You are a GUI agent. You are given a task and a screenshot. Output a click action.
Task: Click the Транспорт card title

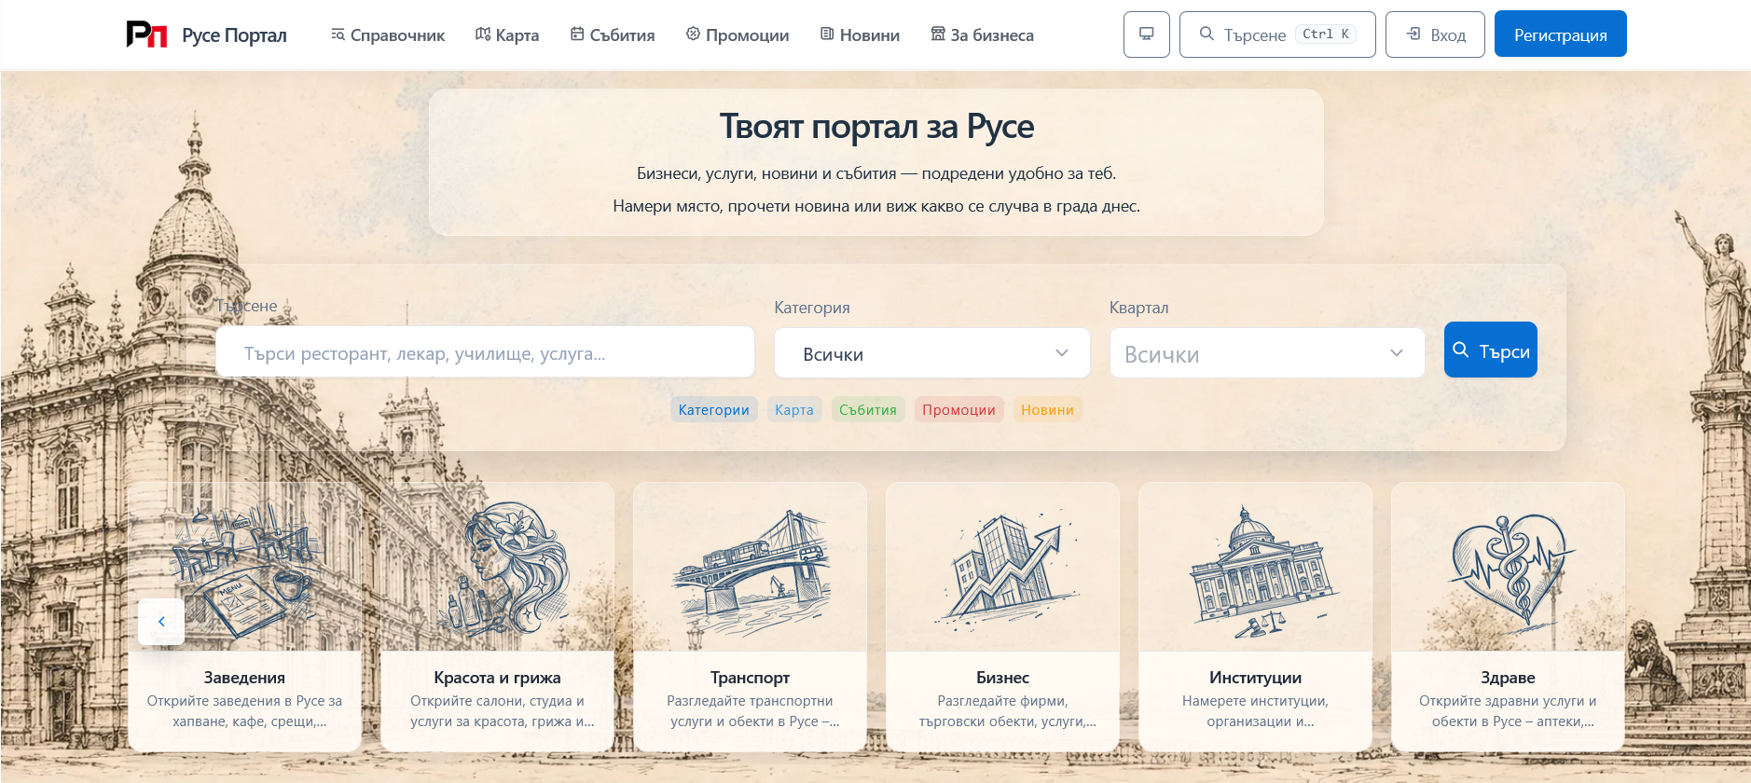coord(751,678)
